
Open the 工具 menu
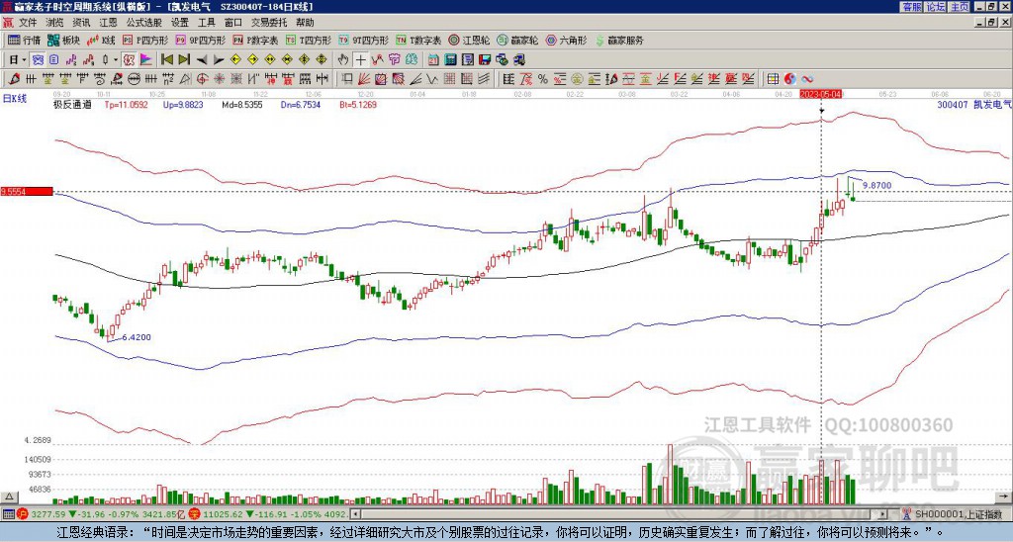(x=206, y=23)
